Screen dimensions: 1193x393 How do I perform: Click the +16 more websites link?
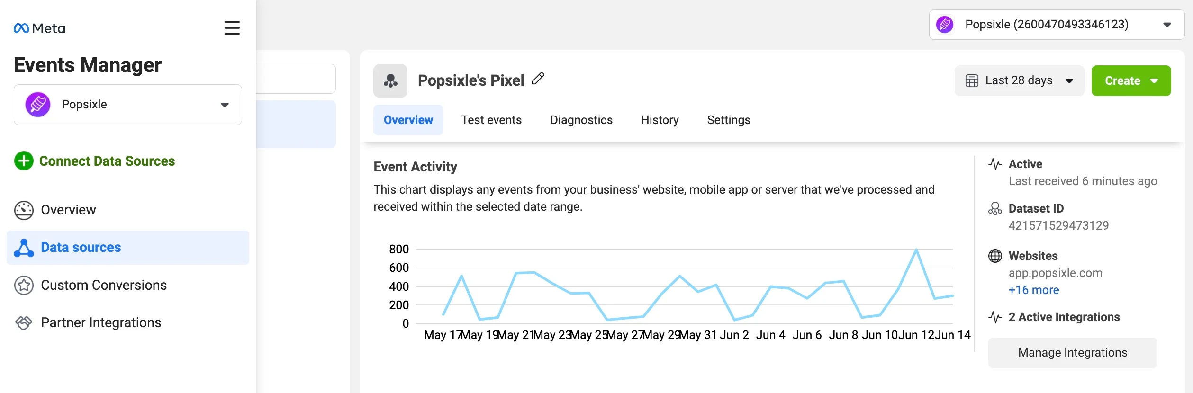pyautogui.click(x=1034, y=290)
